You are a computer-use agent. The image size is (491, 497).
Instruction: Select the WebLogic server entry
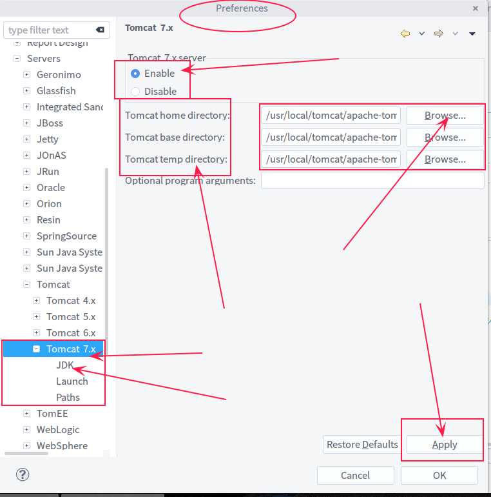(58, 430)
